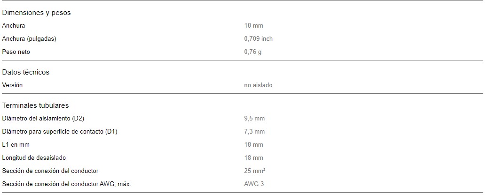Image resolution: width=488 pixels, height=195 pixels.
Task: Select the 0,76 g weight value
Action: click(x=253, y=52)
